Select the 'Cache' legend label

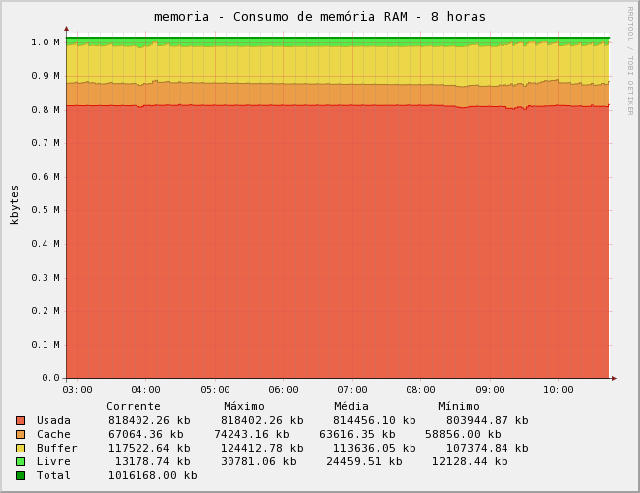[53, 435]
